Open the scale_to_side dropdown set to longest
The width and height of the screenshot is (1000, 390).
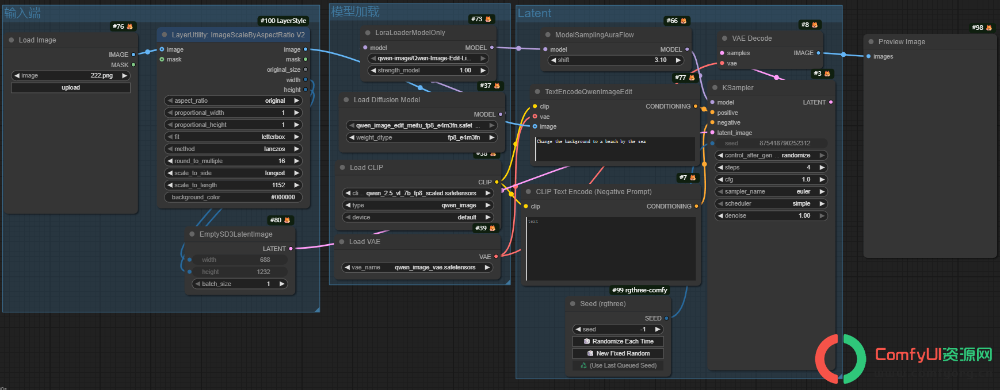[x=234, y=173]
